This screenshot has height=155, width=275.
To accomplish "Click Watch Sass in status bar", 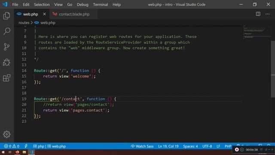I will click(x=142, y=146).
